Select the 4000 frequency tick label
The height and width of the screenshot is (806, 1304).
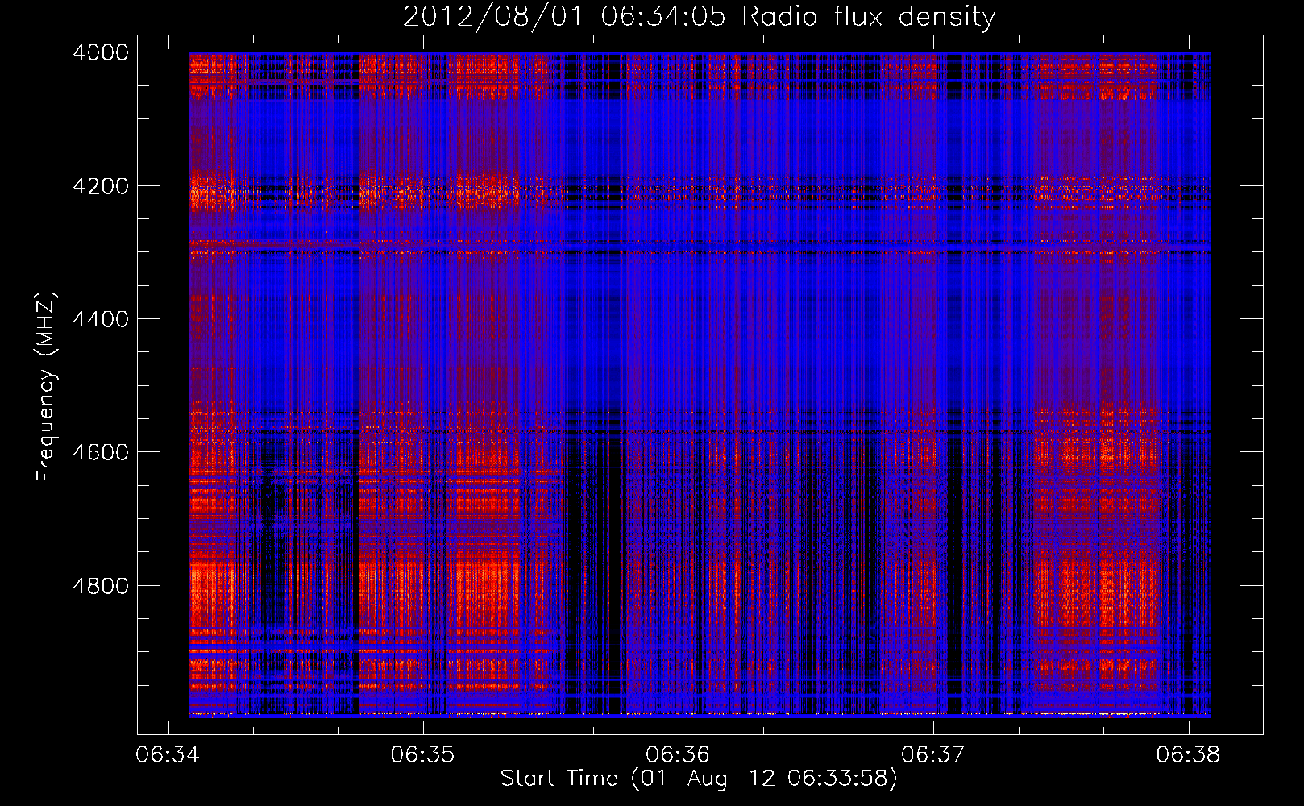(x=101, y=52)
